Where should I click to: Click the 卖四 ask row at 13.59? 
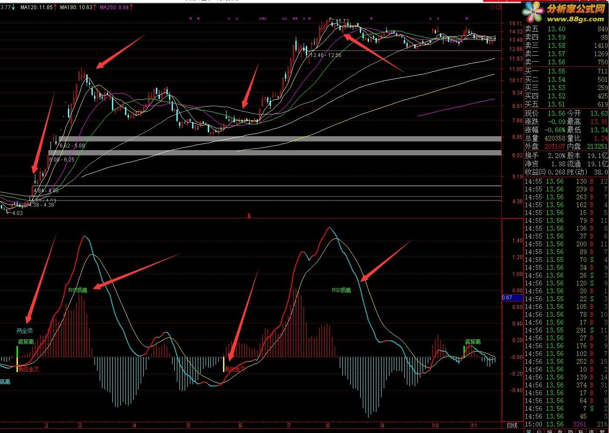(x=566, y=37)
